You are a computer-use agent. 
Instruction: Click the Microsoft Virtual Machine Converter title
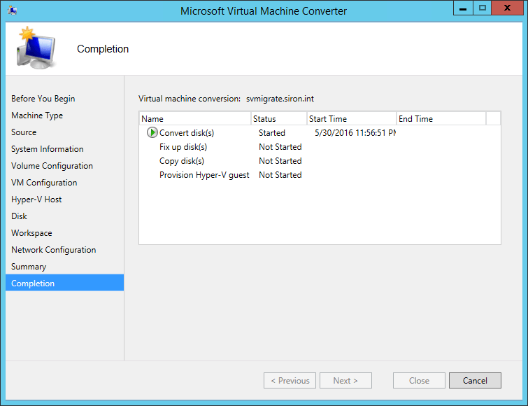(264, 10)
